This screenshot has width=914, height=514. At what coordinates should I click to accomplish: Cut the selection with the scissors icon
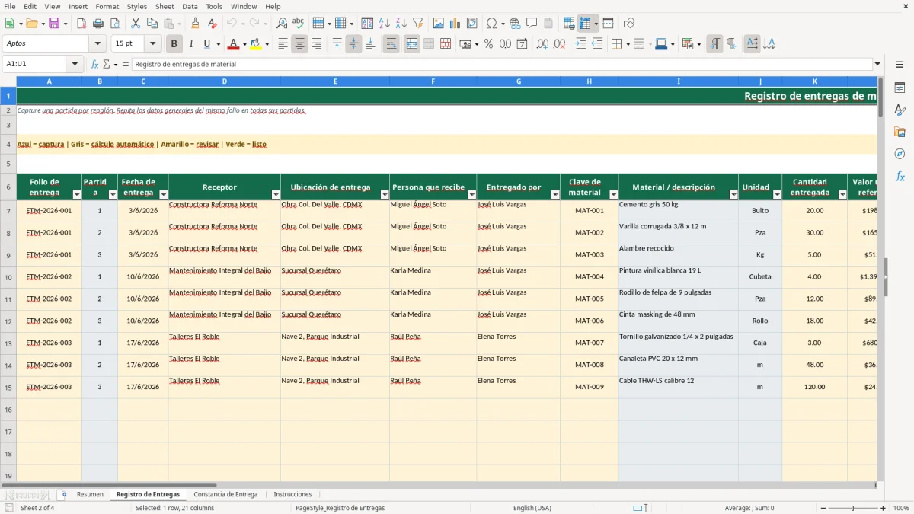136,24
